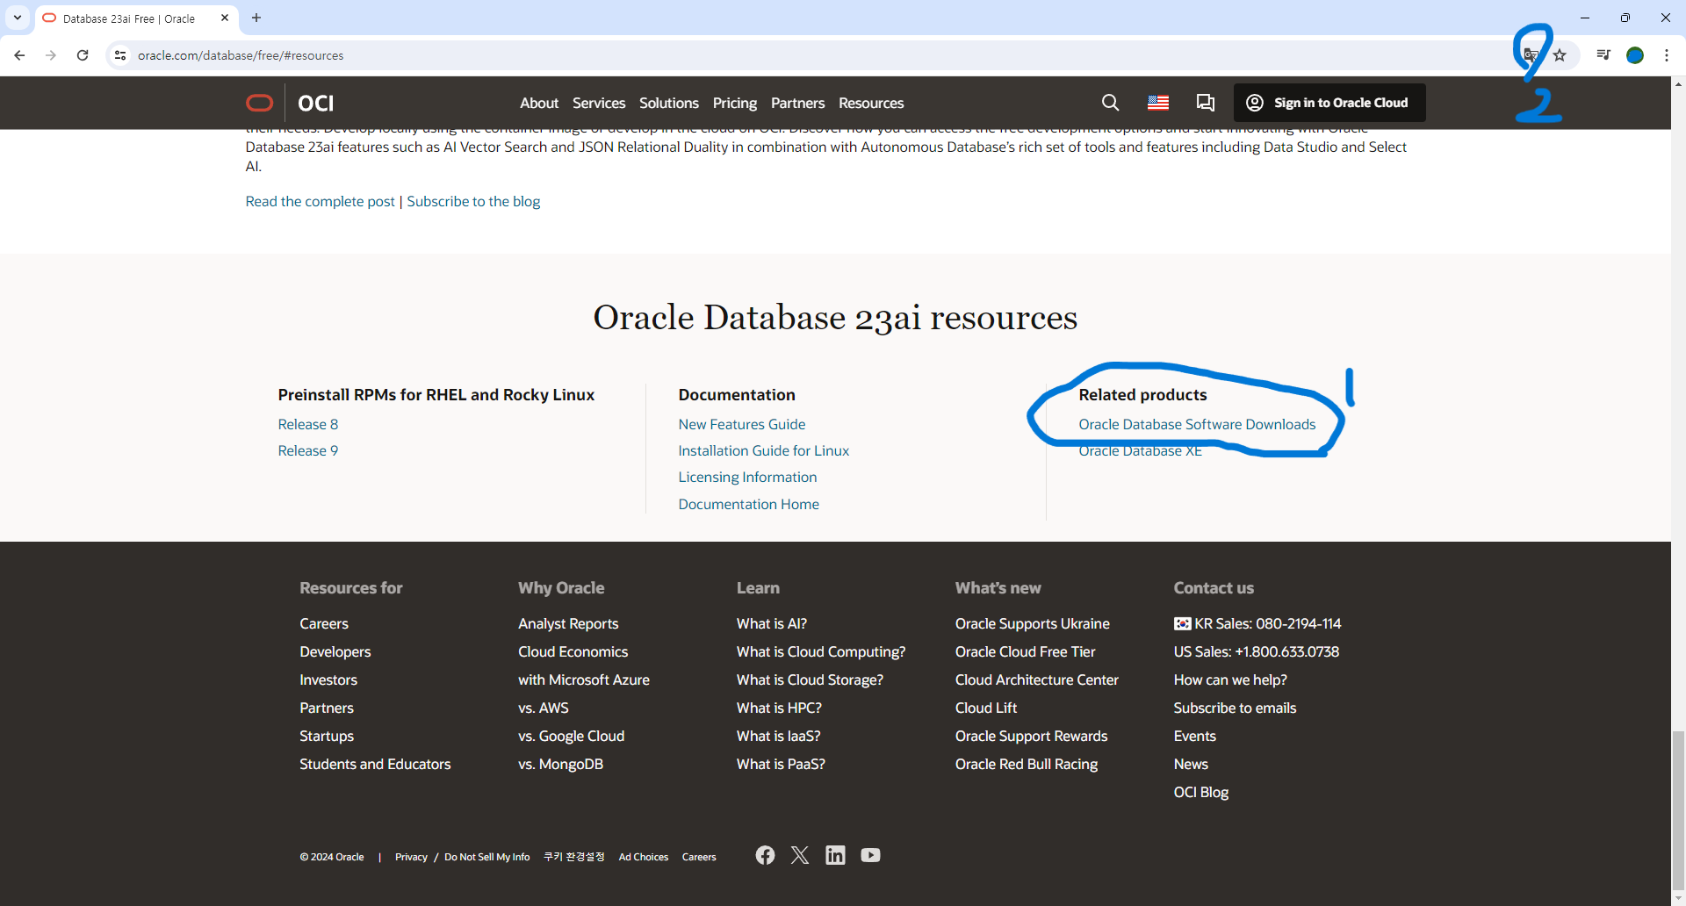
Task: Click Students and Educators footer link
Action: (x=375, y=764)
